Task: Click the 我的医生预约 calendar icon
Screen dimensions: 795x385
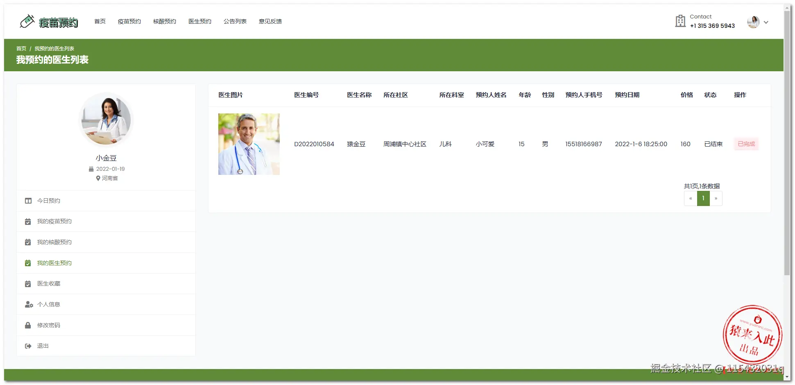Action: [28, 263]
